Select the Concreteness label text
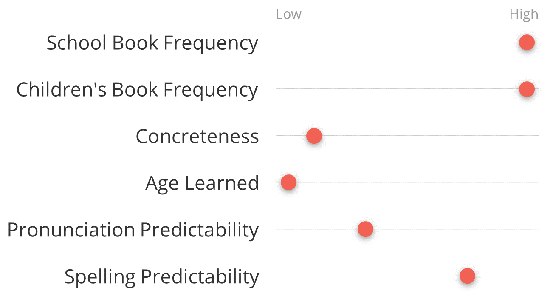Image resolution: width=553 pixels, height=302 pixels. [197, 137]
